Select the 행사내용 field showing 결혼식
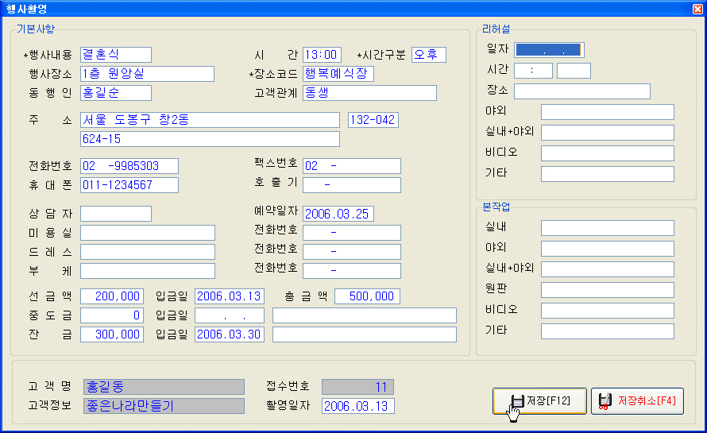The height and width of the screenshot is (433, 707). tap(116, 55)
